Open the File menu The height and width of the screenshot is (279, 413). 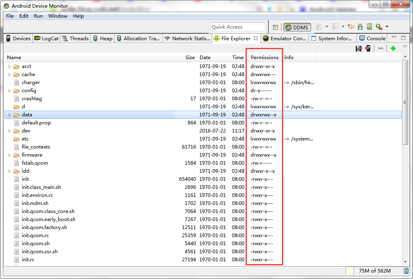(10, 16)
